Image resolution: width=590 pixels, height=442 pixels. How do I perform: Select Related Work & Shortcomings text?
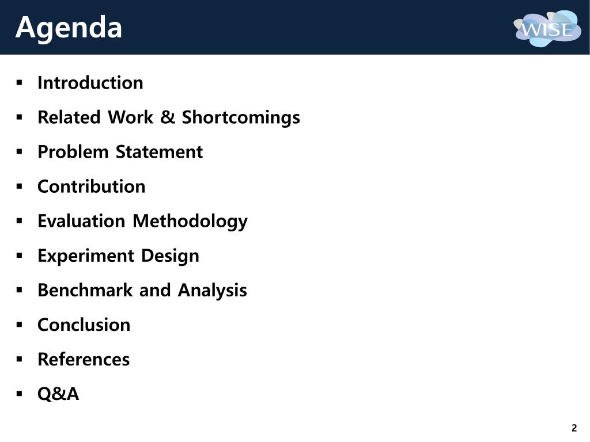(x=169, y=117)
